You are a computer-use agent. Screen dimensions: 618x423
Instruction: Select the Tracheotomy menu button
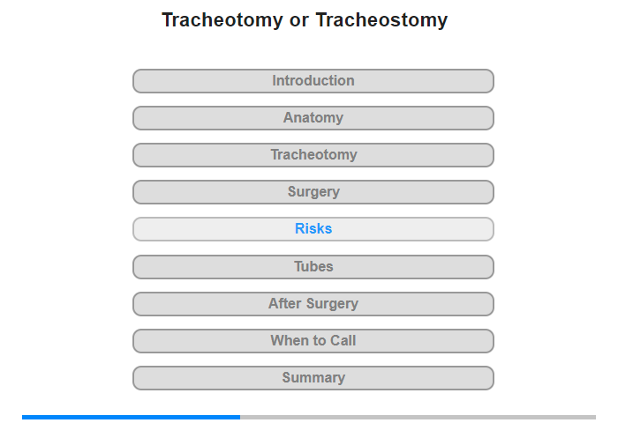pos(313,155)
